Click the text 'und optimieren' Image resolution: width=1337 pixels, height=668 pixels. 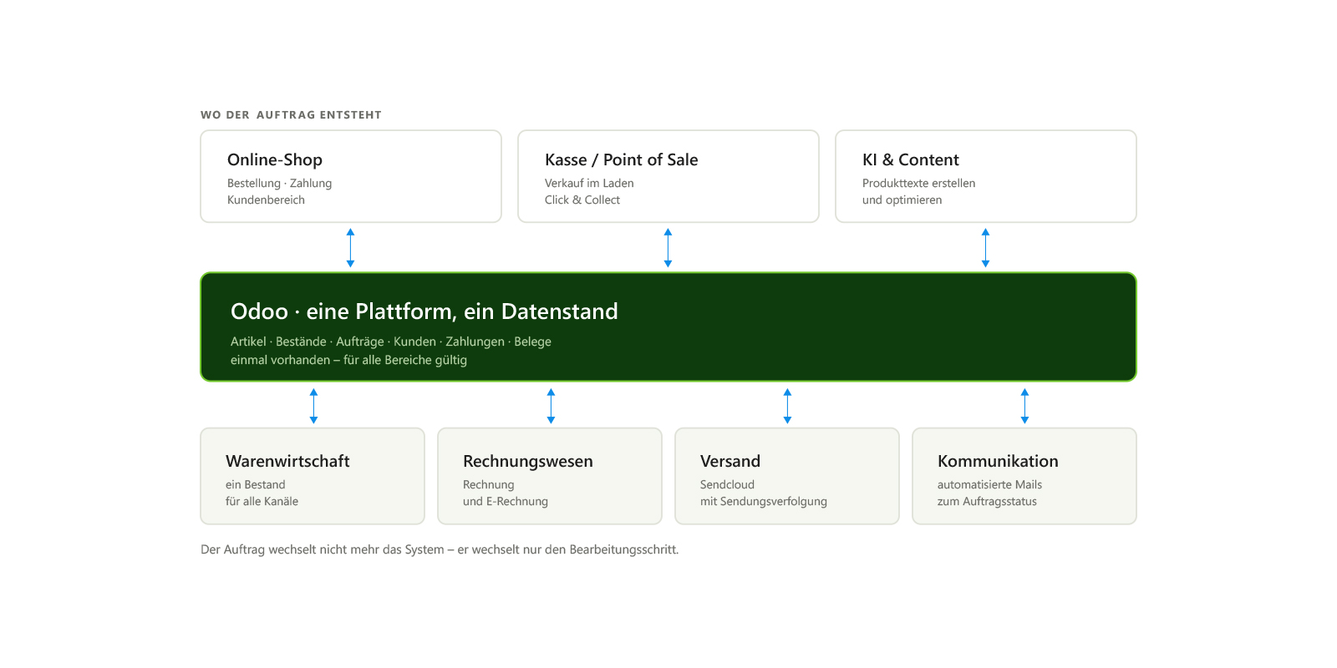(x=902, y=200)
